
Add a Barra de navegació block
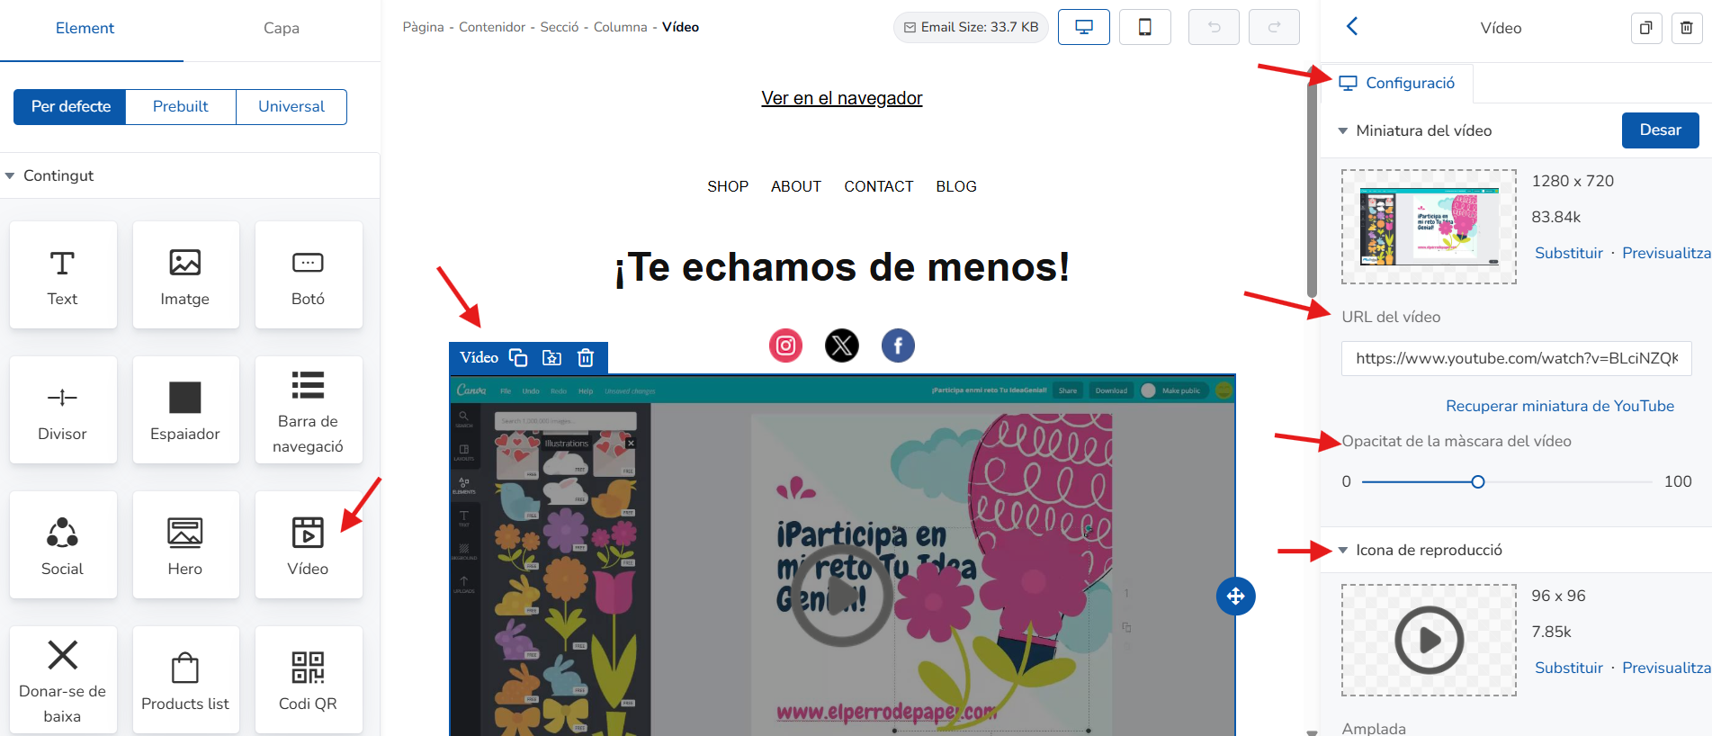click(x=309, y=410)
